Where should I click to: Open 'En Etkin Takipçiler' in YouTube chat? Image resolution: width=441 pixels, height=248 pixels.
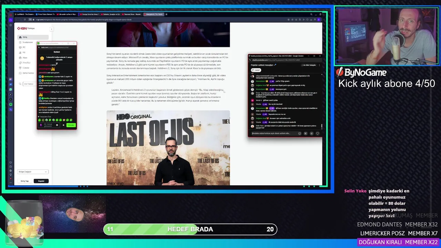pos(309,65)
